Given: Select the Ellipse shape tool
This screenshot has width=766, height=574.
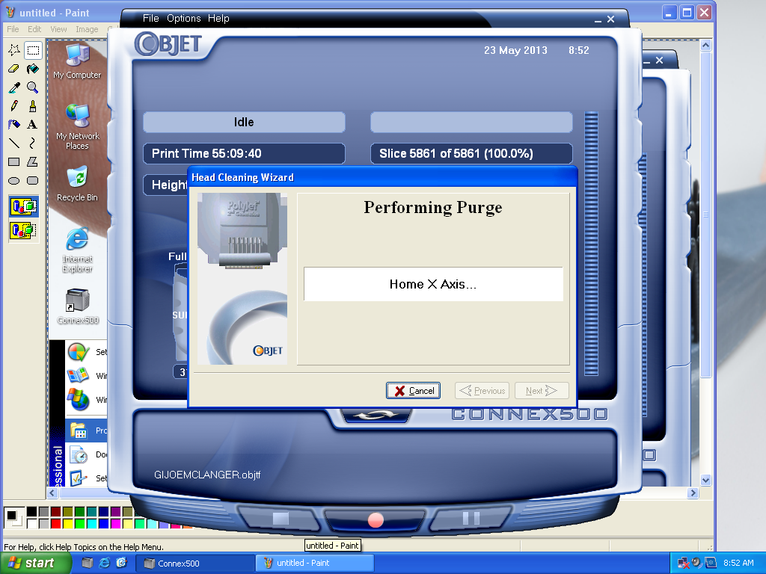Looking at the screenshot, I should point(14,181).
